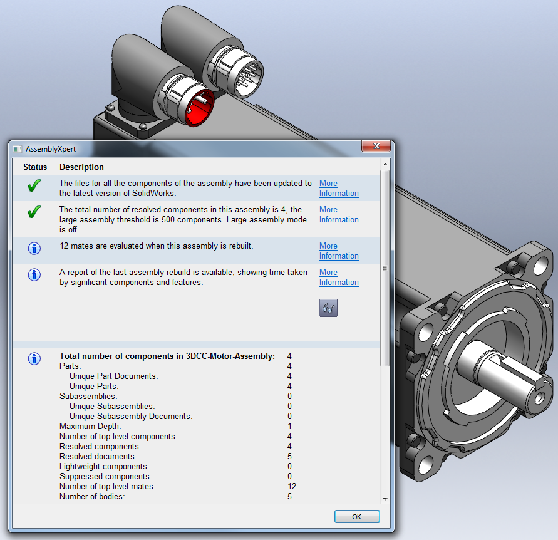Open More Information for large assembly threshold
The width and height of the screenshot is (558, 540).
tap(338, 215)
